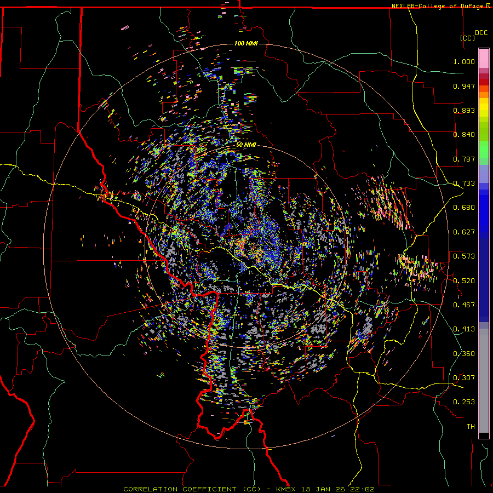The image size is (493, 493).
Task: Click the 0.947 legend value
Action: (x=464, y=86)
